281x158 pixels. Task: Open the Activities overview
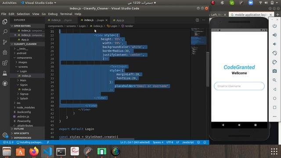[9, 3]
